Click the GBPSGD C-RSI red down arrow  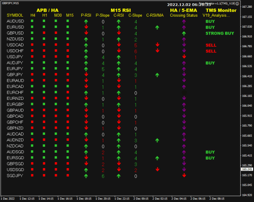119,164
